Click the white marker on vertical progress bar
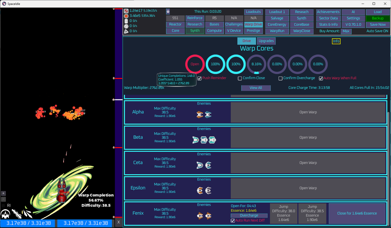The width and height of the screenshot is (391, 228). click(119, 99)
